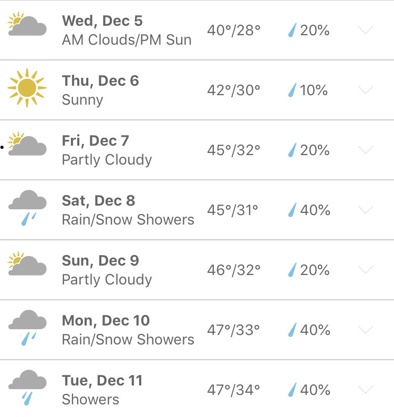Click the raindrop icon beside 10% precipitation
This screenshot has height=417, width=394.
292,90
